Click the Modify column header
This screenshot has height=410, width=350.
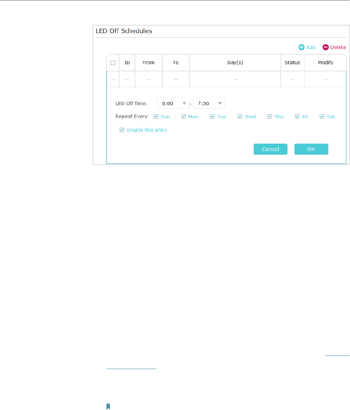click(x=325, y=63)
